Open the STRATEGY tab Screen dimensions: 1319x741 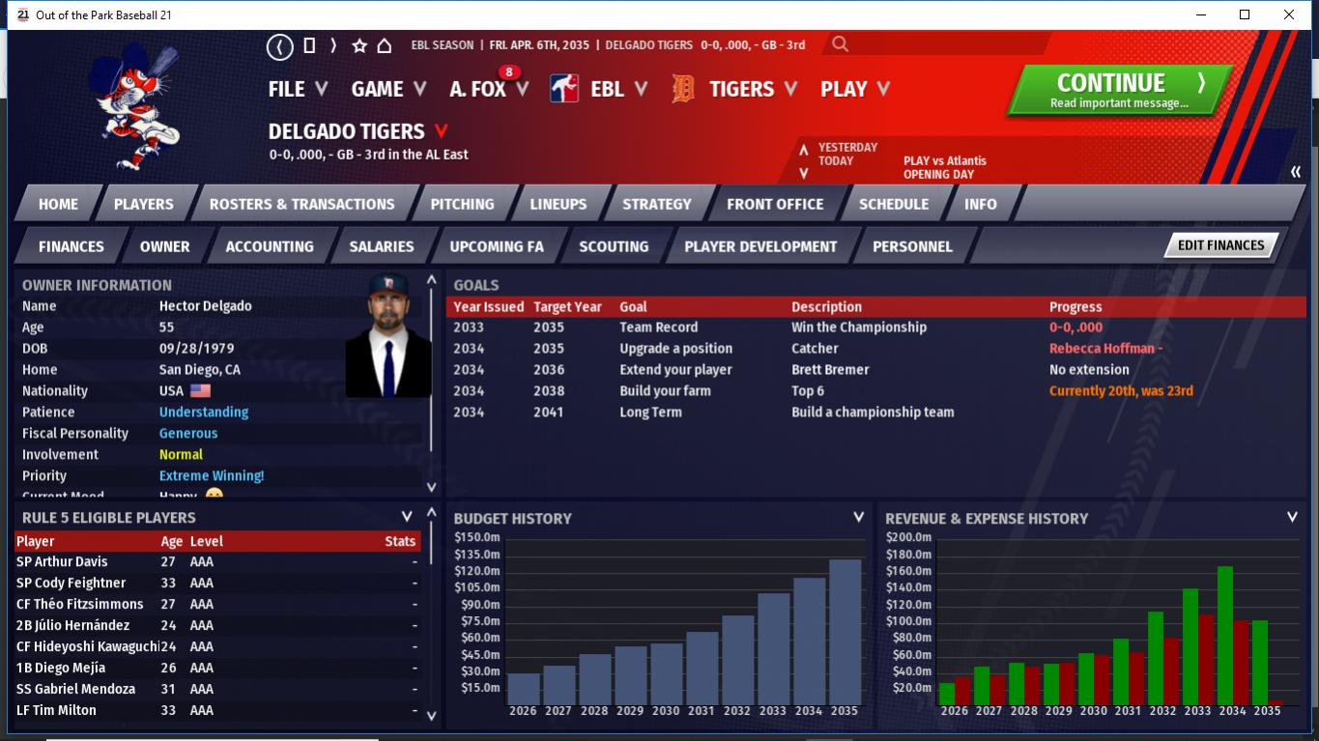[x=657, y=204]
